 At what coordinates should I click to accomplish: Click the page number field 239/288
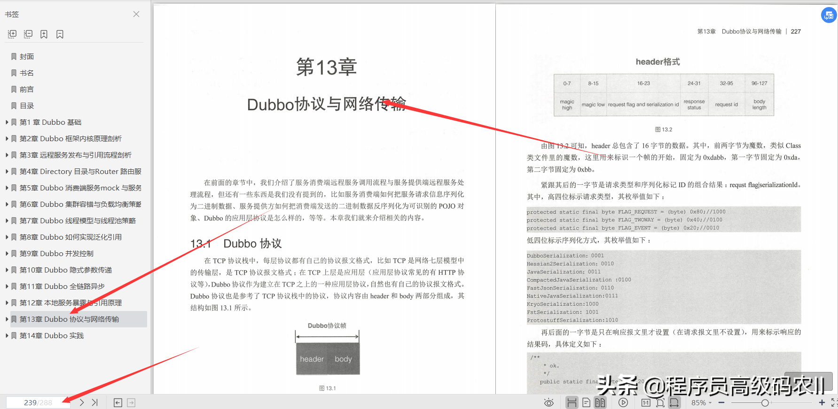pos(38,402)
